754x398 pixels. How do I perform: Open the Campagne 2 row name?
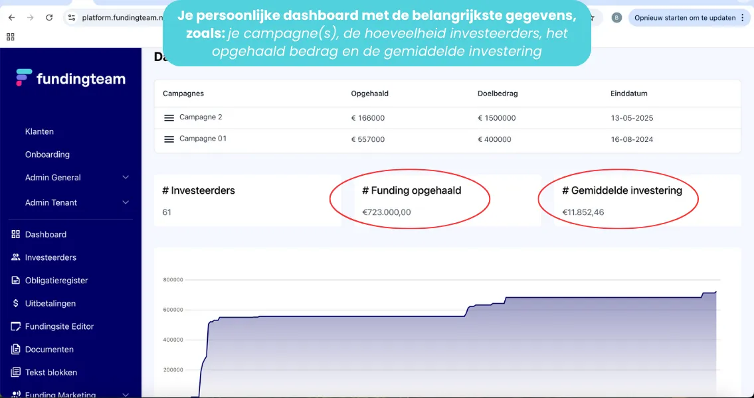(x=201, y=117)
